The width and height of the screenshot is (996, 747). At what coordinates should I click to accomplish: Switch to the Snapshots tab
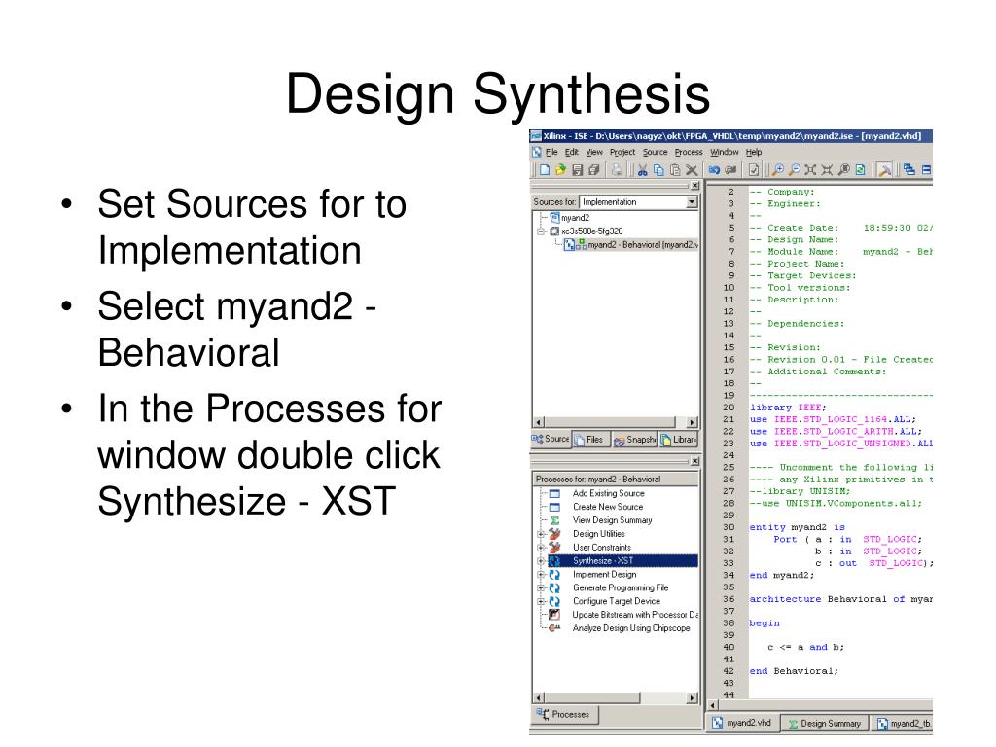(x=634, y=439)
